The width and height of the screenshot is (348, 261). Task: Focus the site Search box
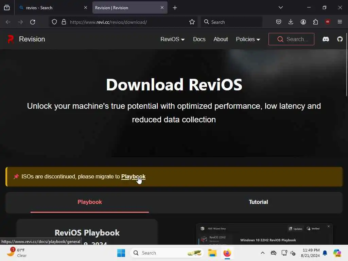coord(291,39)
